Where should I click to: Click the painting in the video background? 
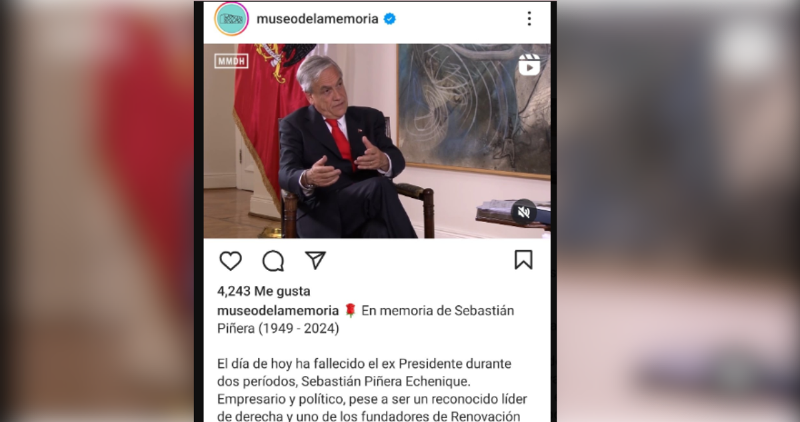474,110
